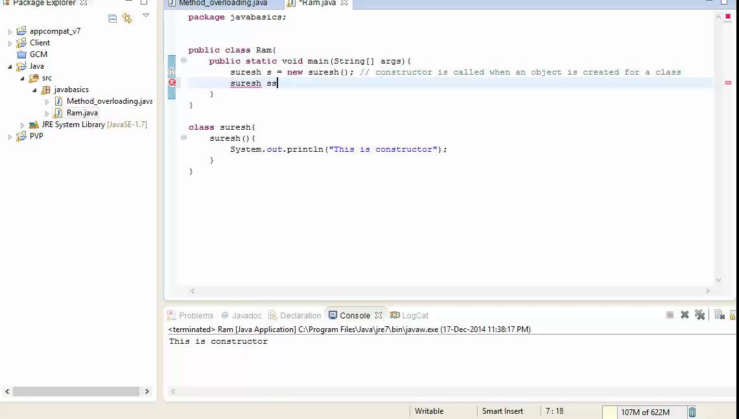Close the Package Explorer view
Viewport: 739px width, 419px height.
(x=84, y=3)
